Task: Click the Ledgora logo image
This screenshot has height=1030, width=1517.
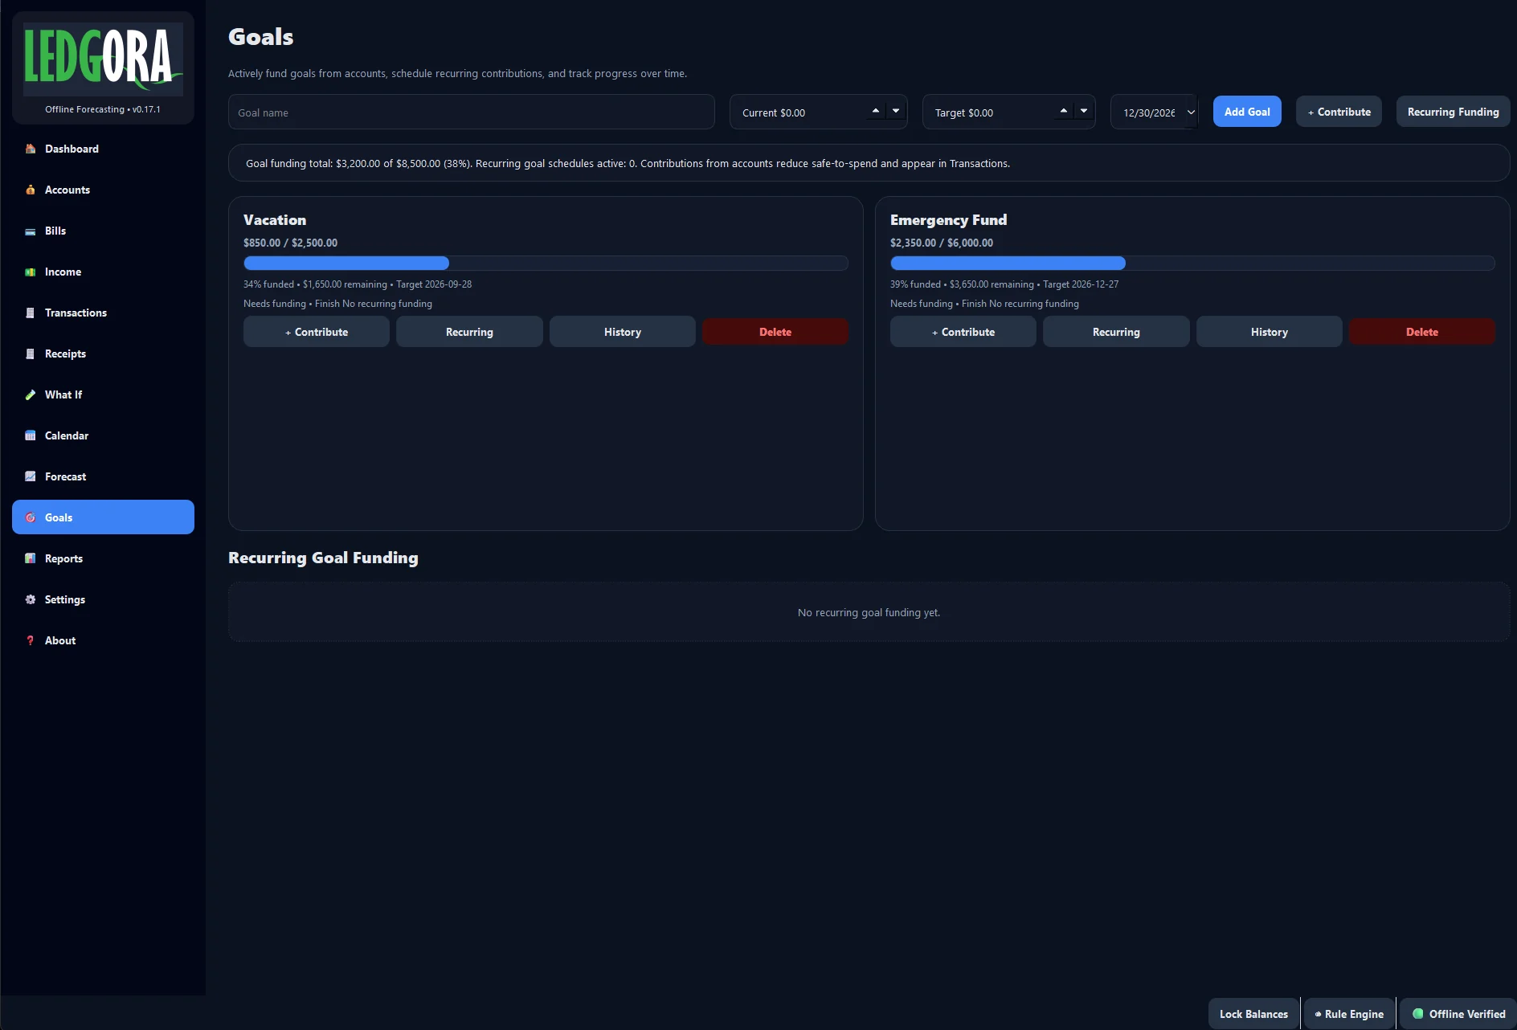Action: pyautogui.click(x=103, y=58)
